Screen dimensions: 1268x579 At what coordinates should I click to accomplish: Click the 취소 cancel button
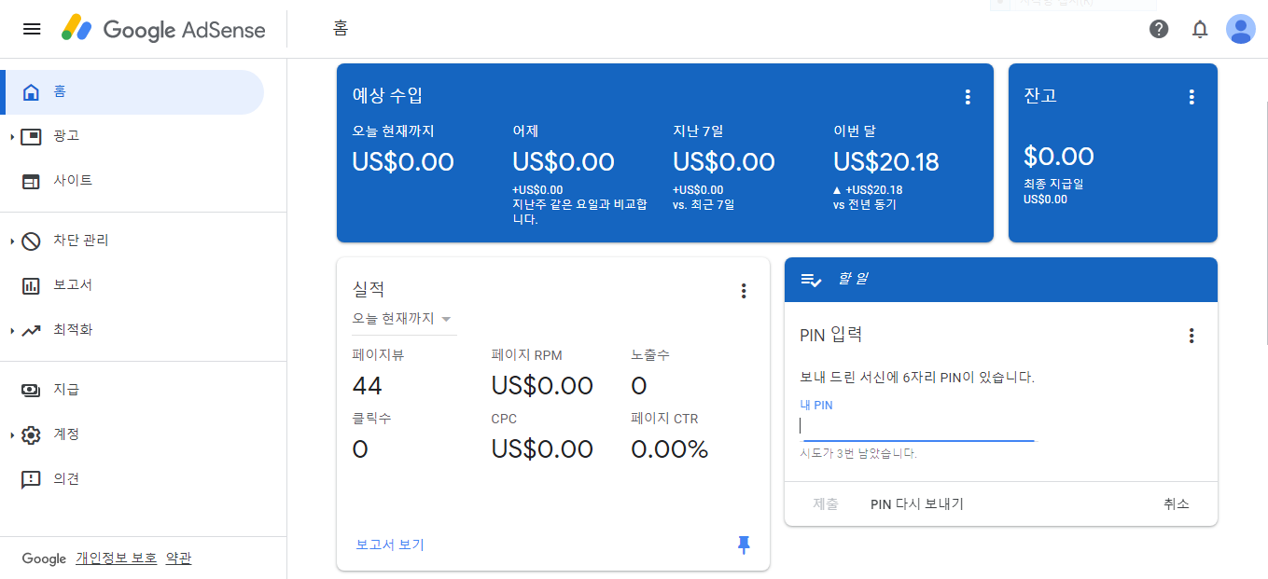1177,503
